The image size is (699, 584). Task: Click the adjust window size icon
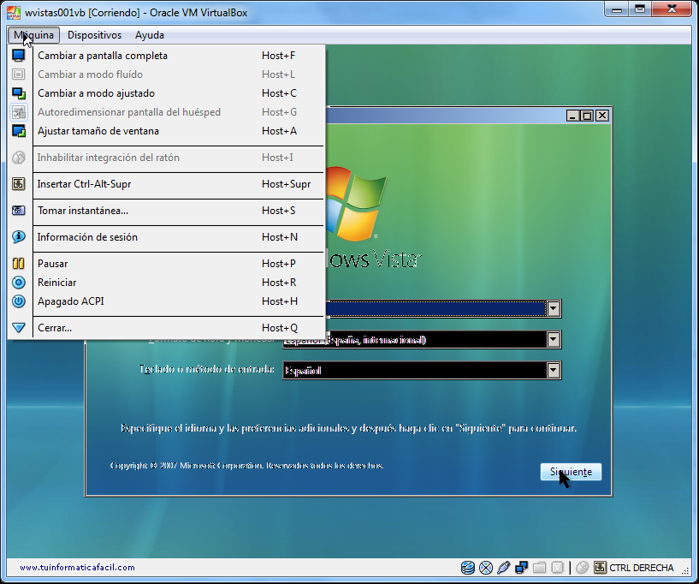18,131
